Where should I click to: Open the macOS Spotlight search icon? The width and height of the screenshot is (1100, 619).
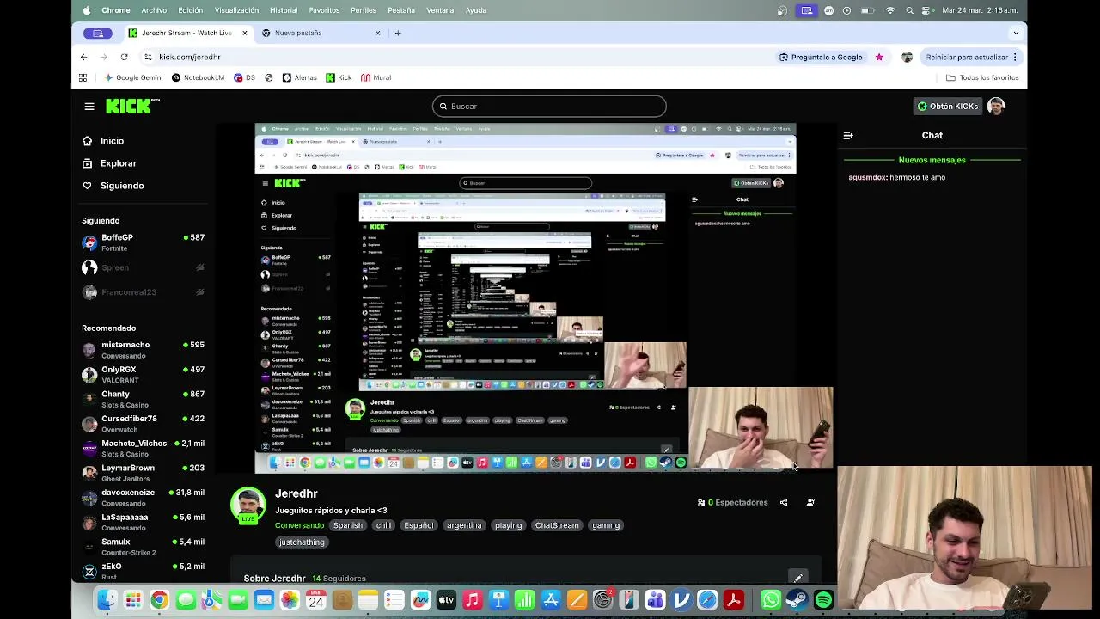pyautogui.click(x=910, y=10)
